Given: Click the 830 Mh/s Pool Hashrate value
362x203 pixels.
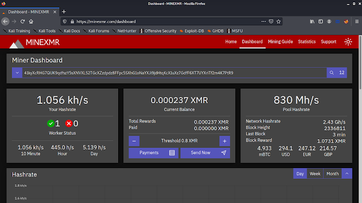Looking at the screenshot, I should pyautogui.click(x=296, y=100).
